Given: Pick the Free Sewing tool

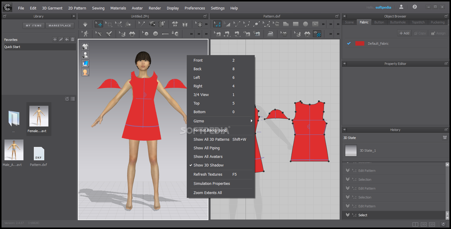Looking at the screenshot, I should pyautogui.click(x=237, y=34).
